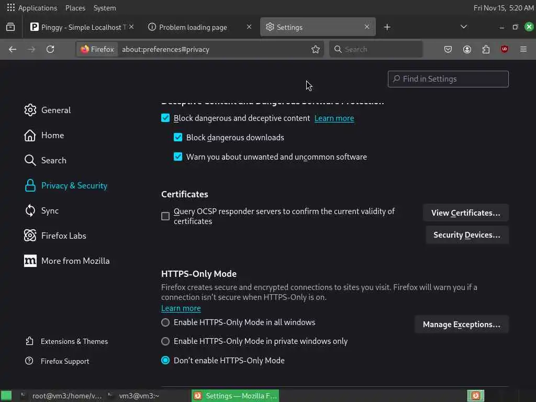Expand the list all tabs chevron
This screenshot has height=402, width=536.
(463, 27)
